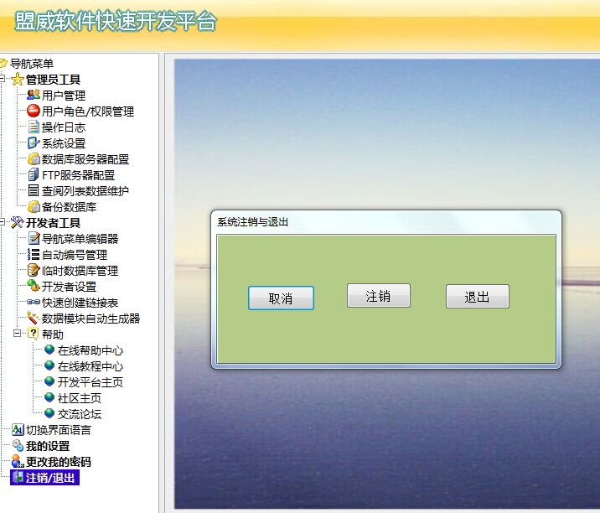
Task: Open 交流论坛 link
Action: tap(80, 414)
